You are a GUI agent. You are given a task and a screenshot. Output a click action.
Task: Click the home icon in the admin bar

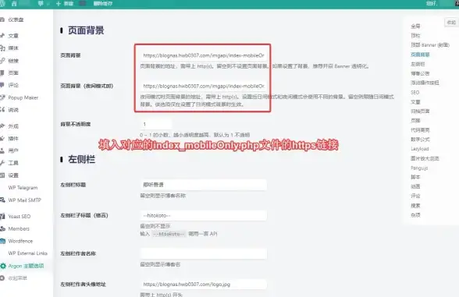pyautogui.click(x=14, y=3)
